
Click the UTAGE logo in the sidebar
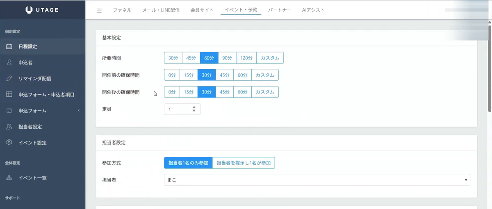tap(42, 10)
